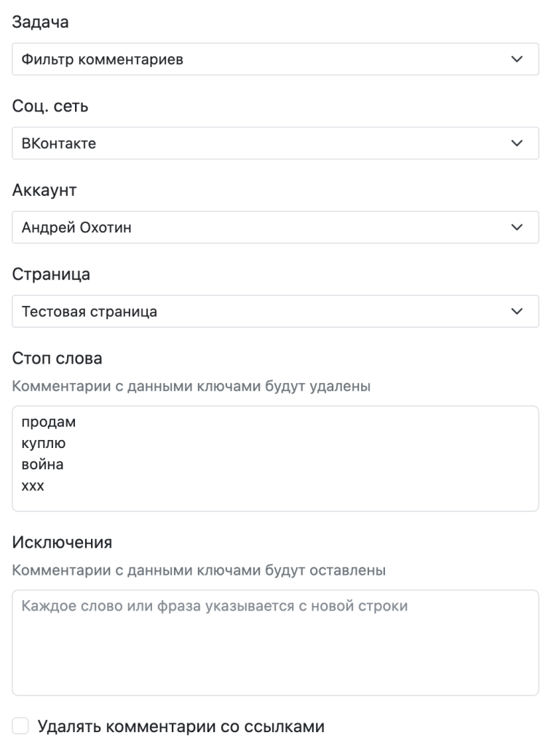This screenshot has height=746, width=551.
Task: Click the Удалять комментарии со ссылками label text
Action: (x=181, y=726)
